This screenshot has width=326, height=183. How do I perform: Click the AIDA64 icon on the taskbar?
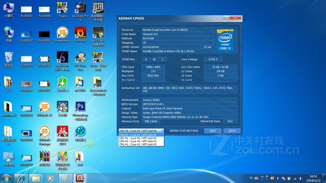tap(80, 178)
